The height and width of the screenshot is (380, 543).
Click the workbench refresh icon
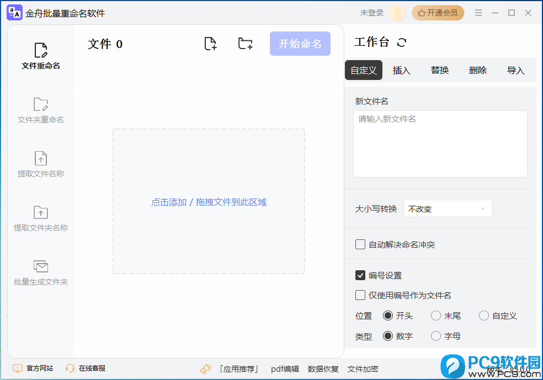click(402, 42)
